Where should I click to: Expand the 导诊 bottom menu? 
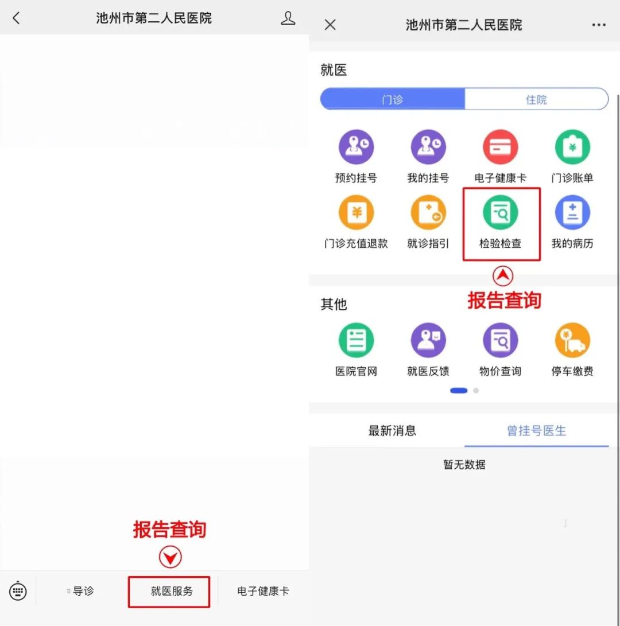tap(82, 591)
